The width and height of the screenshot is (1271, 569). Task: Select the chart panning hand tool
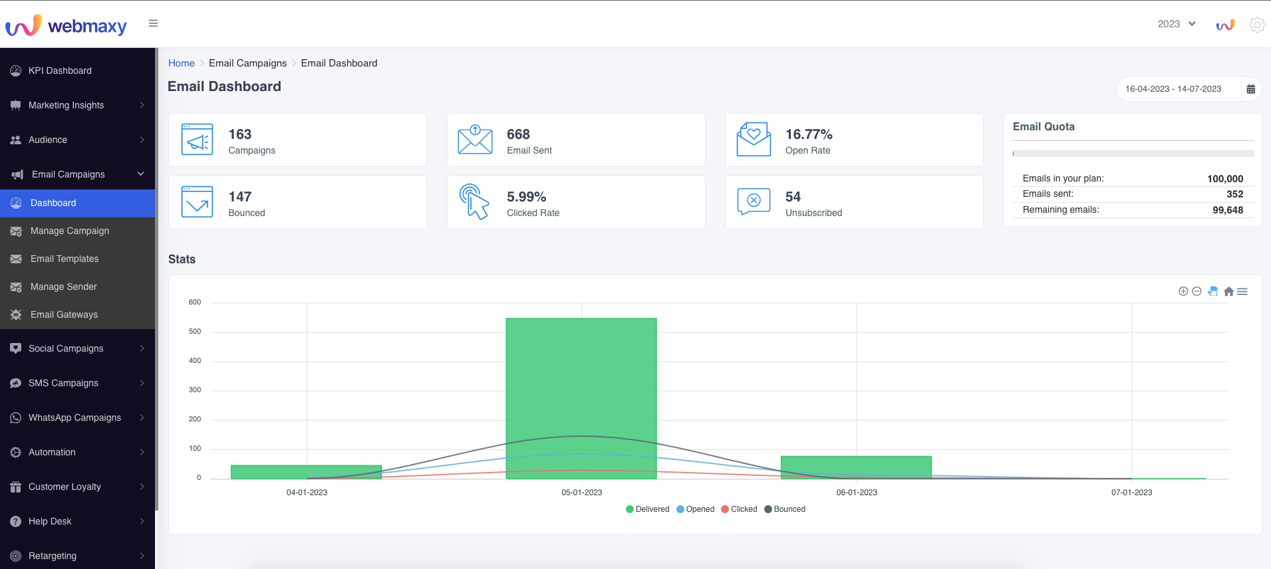1212,291
